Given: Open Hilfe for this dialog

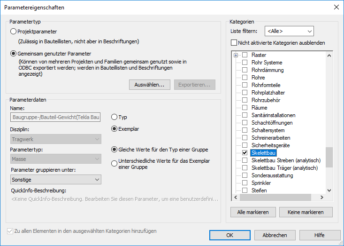Looking at the screenshot, I should pos(320,235).
